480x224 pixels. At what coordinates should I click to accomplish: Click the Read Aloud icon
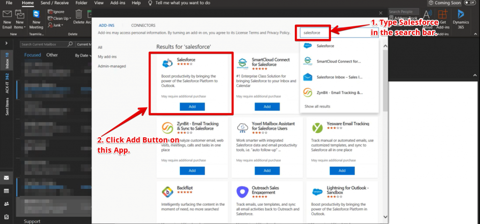(427, 15)
